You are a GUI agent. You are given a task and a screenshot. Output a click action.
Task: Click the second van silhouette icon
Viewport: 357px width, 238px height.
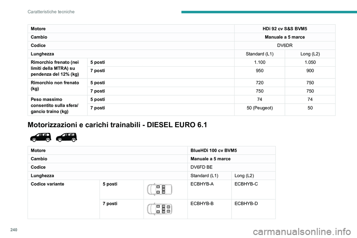(67, 137)
